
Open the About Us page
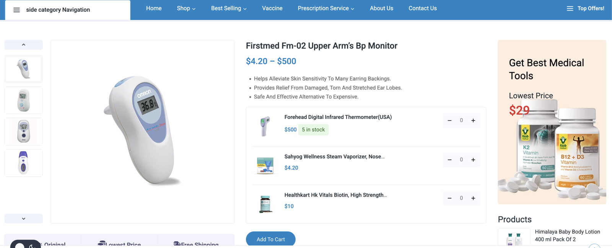coord(381,8)
